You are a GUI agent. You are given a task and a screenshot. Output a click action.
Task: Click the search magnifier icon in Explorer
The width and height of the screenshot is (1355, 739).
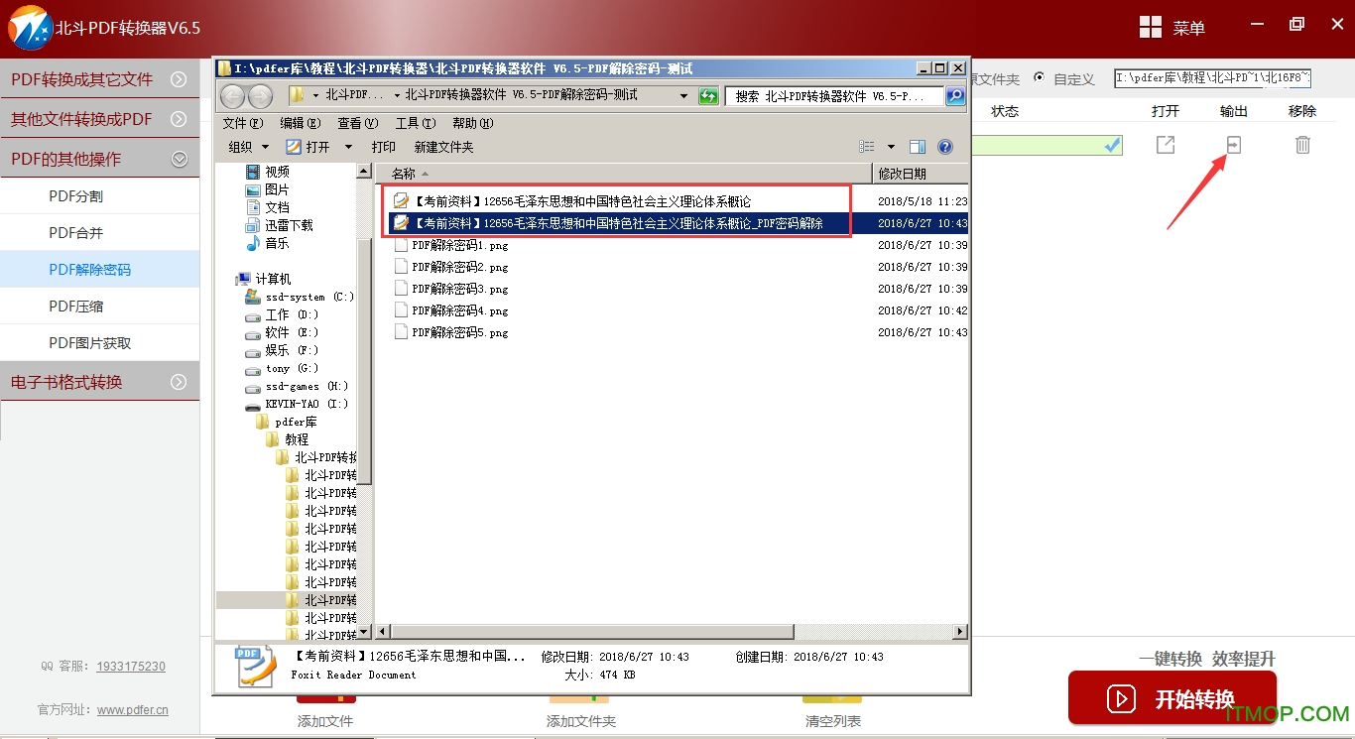[954, 96]
